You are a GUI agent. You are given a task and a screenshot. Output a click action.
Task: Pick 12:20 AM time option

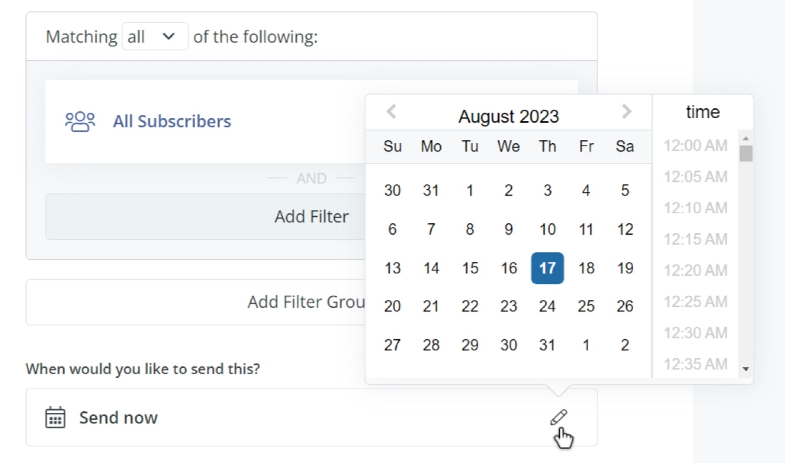coord(696,270)
